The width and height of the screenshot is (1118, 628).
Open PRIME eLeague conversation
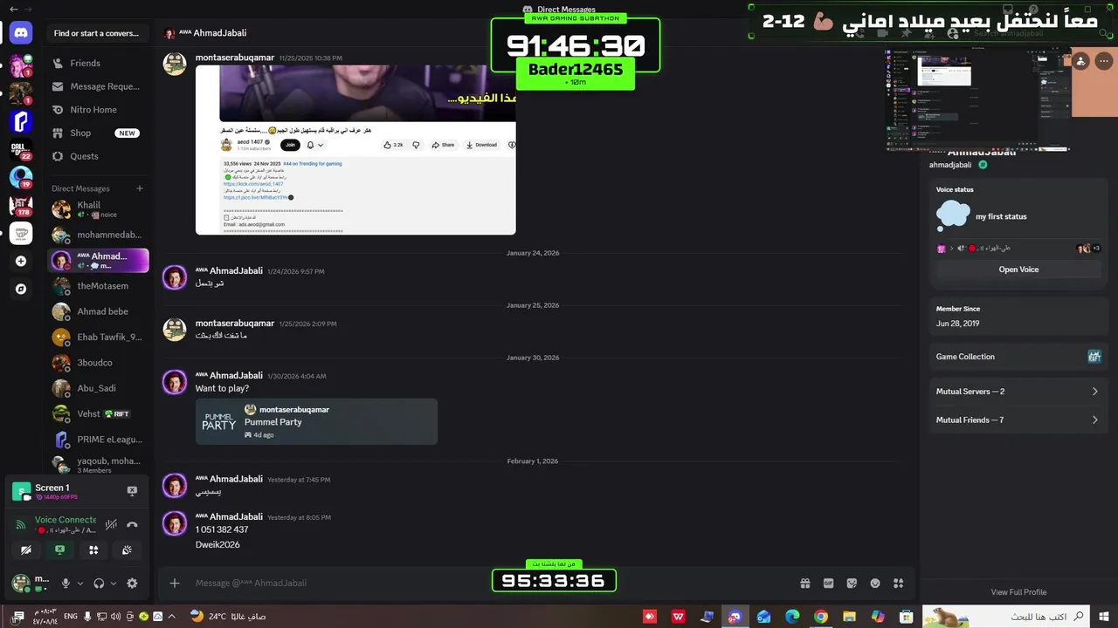click(x=98, y=440)
